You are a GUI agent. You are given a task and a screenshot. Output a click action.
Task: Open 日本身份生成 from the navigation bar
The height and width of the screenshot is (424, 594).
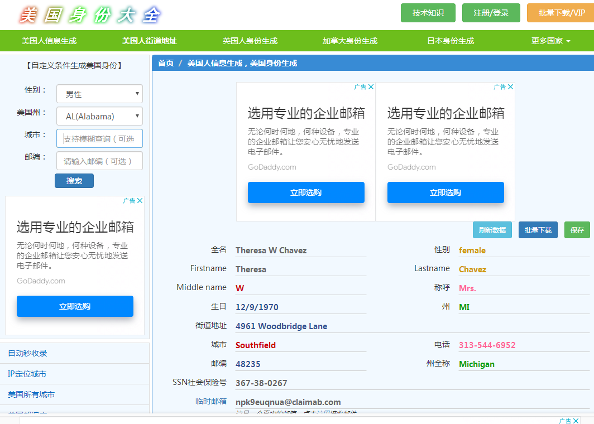click(450, 41)
